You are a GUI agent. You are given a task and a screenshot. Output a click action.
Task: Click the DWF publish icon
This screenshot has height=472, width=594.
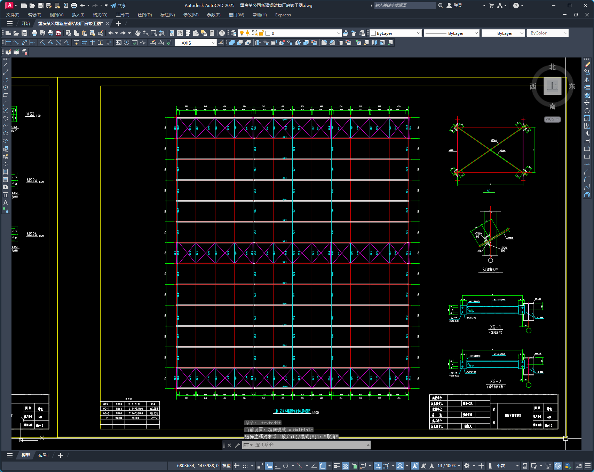tap(58, 33)
